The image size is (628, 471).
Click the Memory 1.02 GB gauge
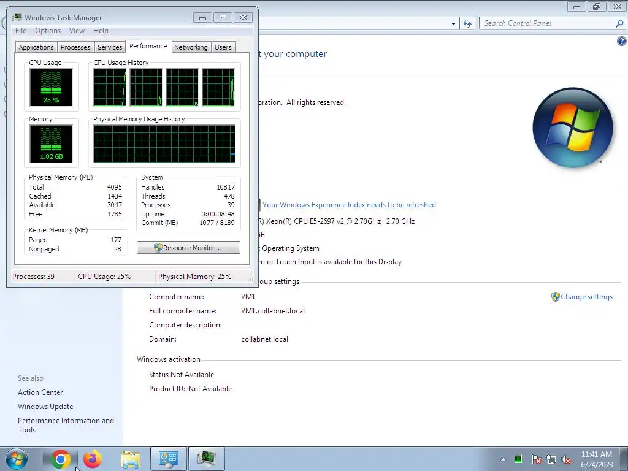[x=51, y=144]
